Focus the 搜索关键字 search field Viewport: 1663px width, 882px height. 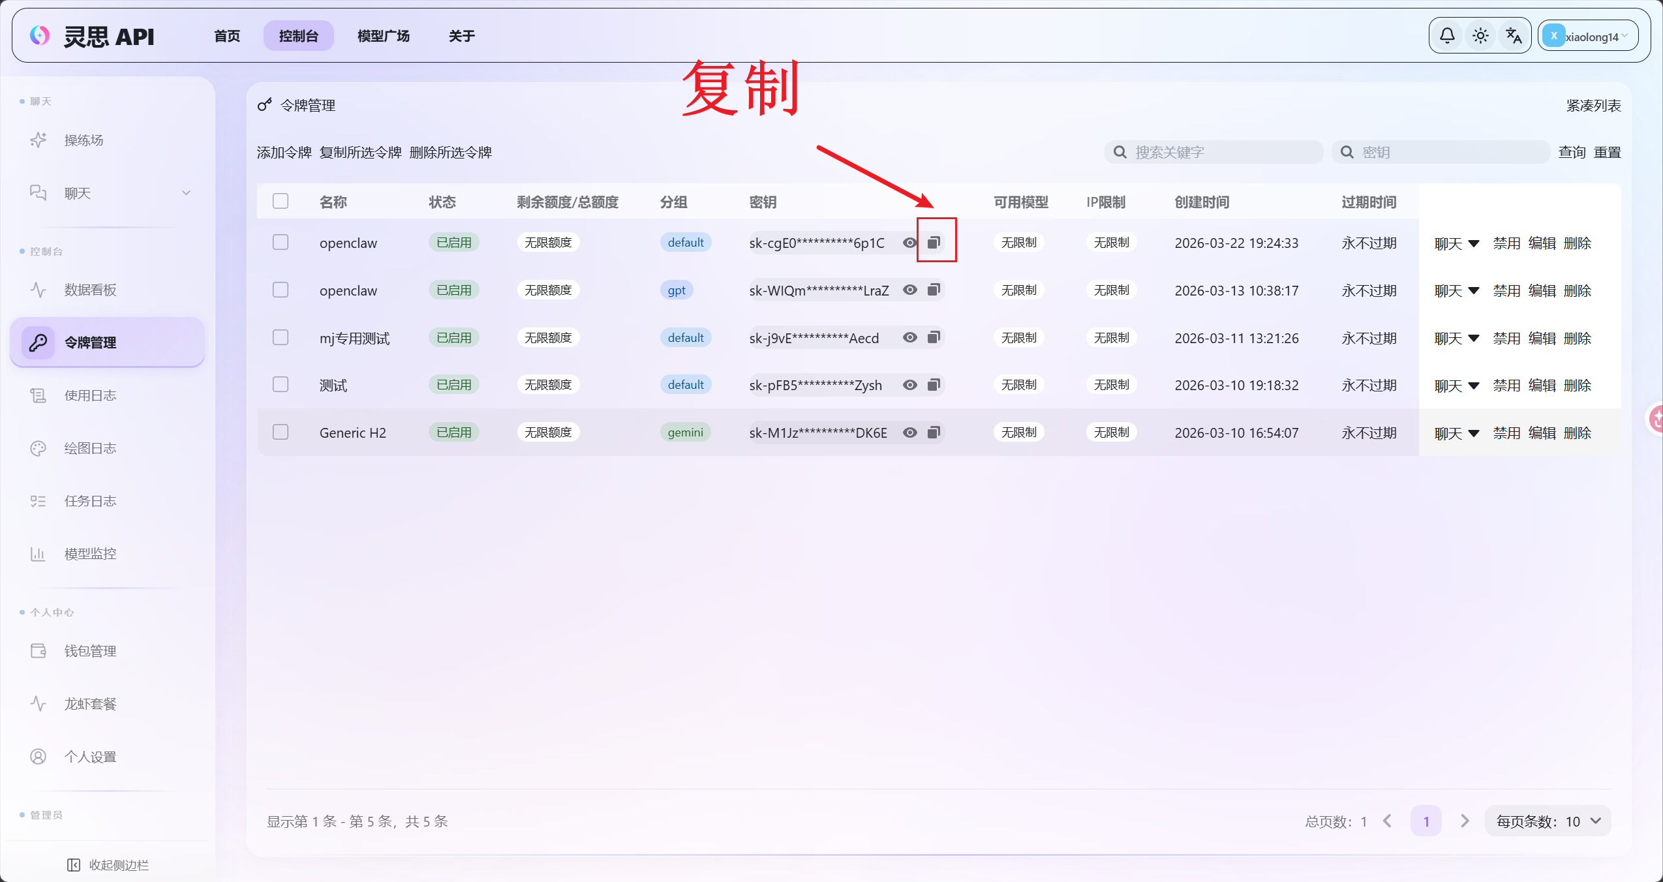(1213, 153)
